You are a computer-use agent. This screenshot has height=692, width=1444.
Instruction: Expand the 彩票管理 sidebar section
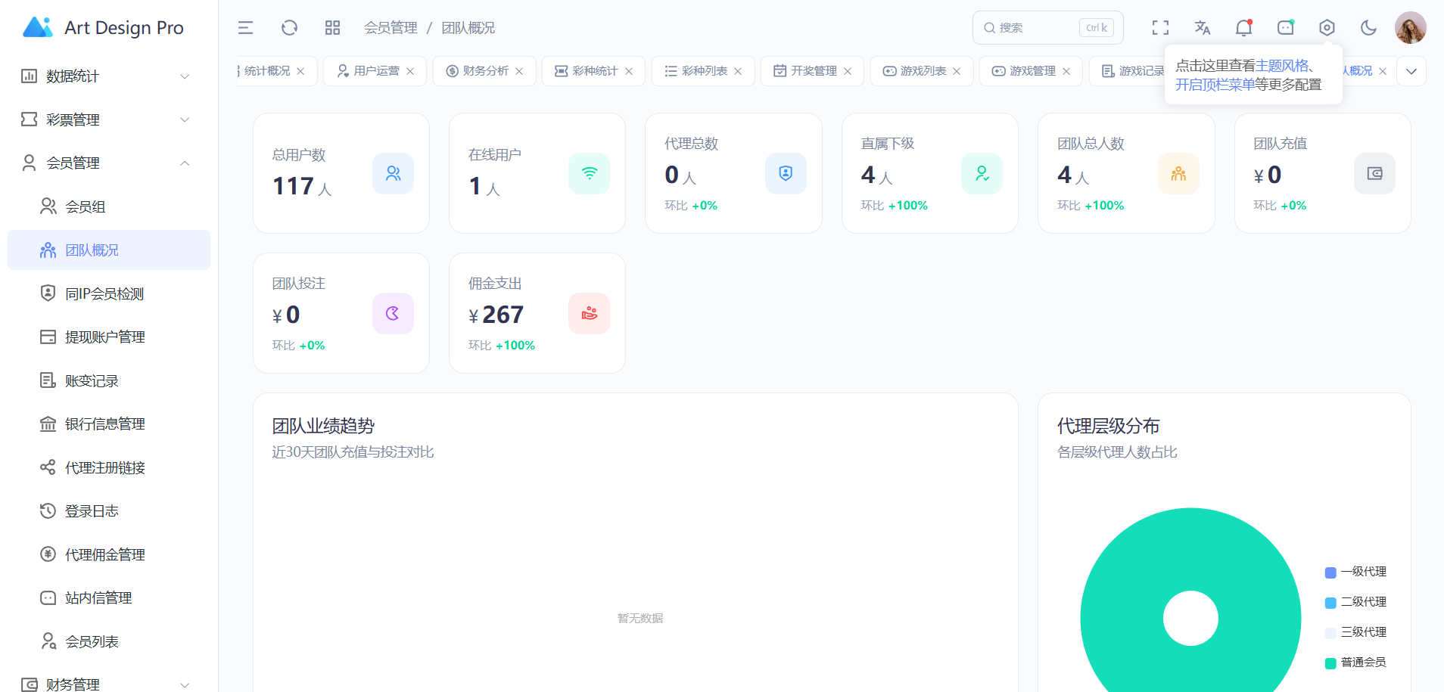pos(106,119)
